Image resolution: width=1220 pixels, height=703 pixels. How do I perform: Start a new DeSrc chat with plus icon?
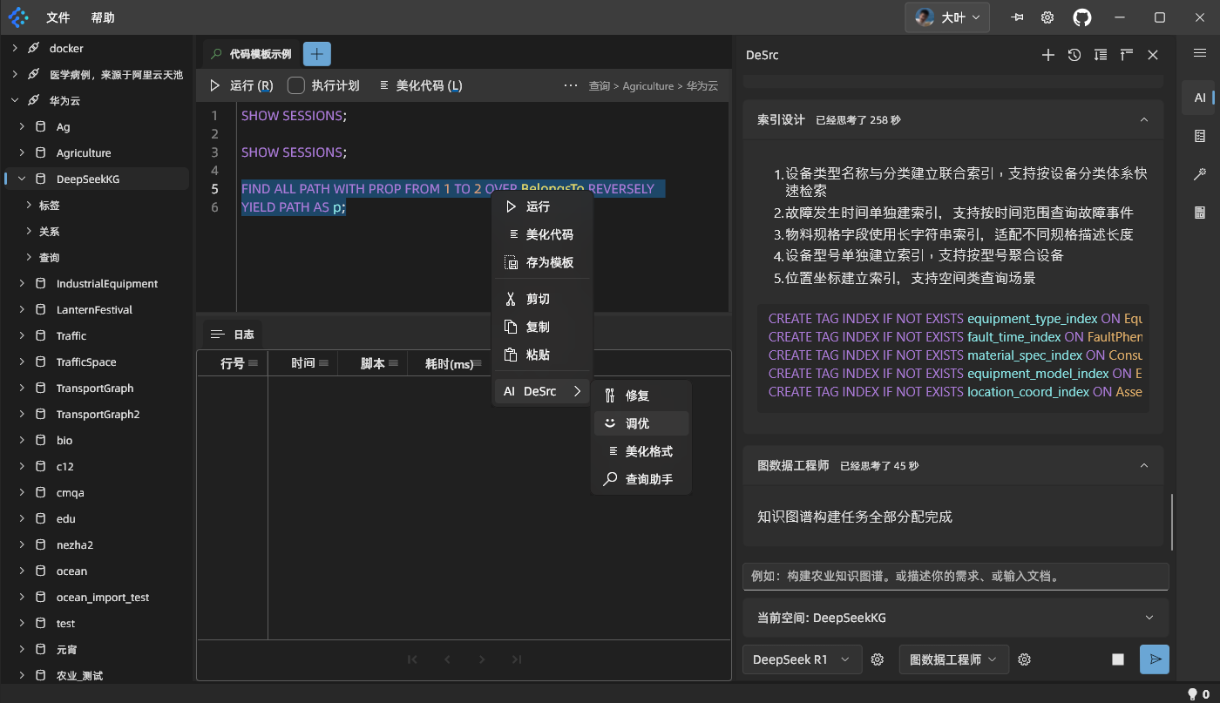coord(1048,55)
